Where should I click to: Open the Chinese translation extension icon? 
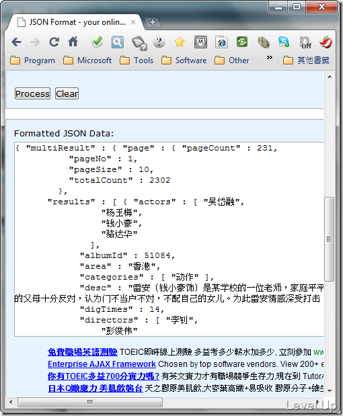pos(264,42)
